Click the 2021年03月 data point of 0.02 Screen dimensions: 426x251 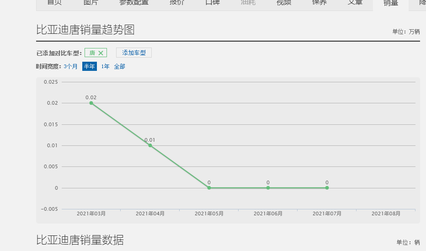tap(91, 103)
